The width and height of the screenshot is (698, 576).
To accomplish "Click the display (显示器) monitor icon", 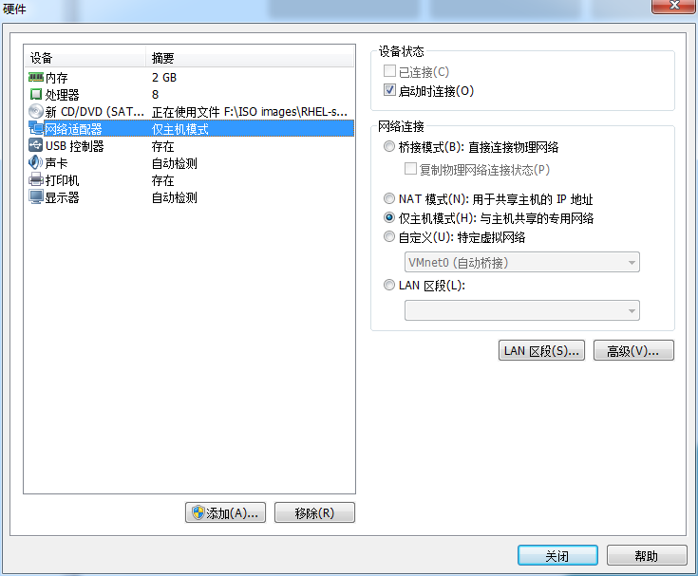I will [36, 197].
